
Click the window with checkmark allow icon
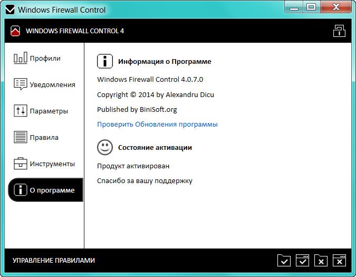[x=302, y=260]
